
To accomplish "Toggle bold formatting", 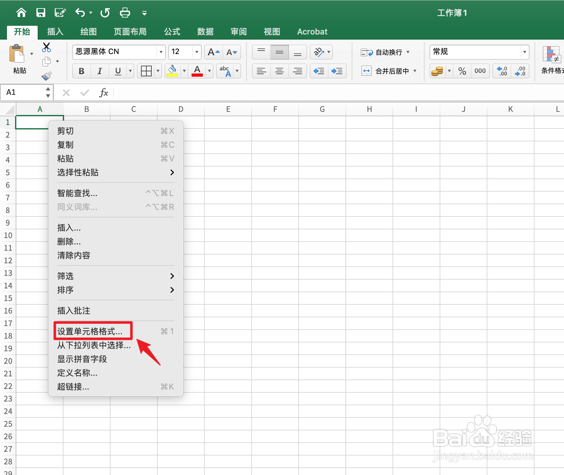I will point(81,71).
